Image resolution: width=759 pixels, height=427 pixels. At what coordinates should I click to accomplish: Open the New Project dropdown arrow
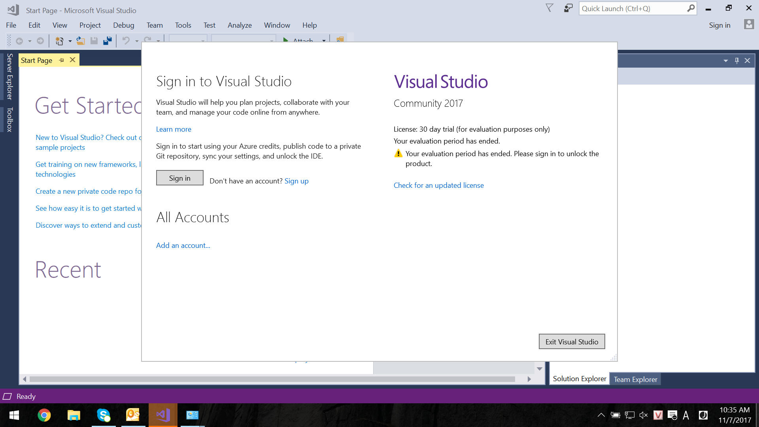click(x=70, y=41)
